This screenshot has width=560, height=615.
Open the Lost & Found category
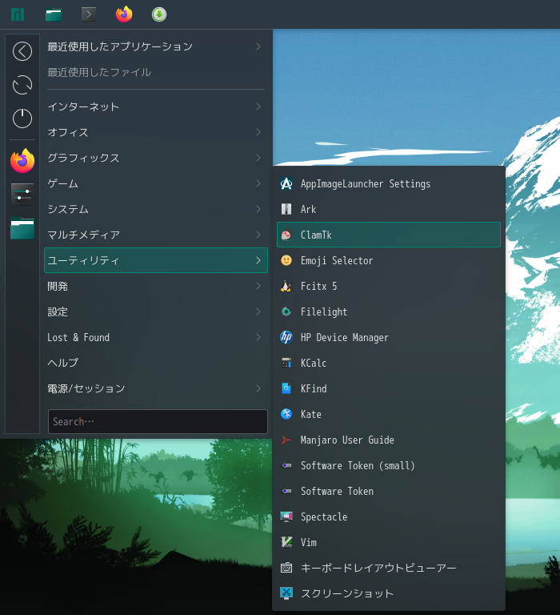(x=156, y=337)
